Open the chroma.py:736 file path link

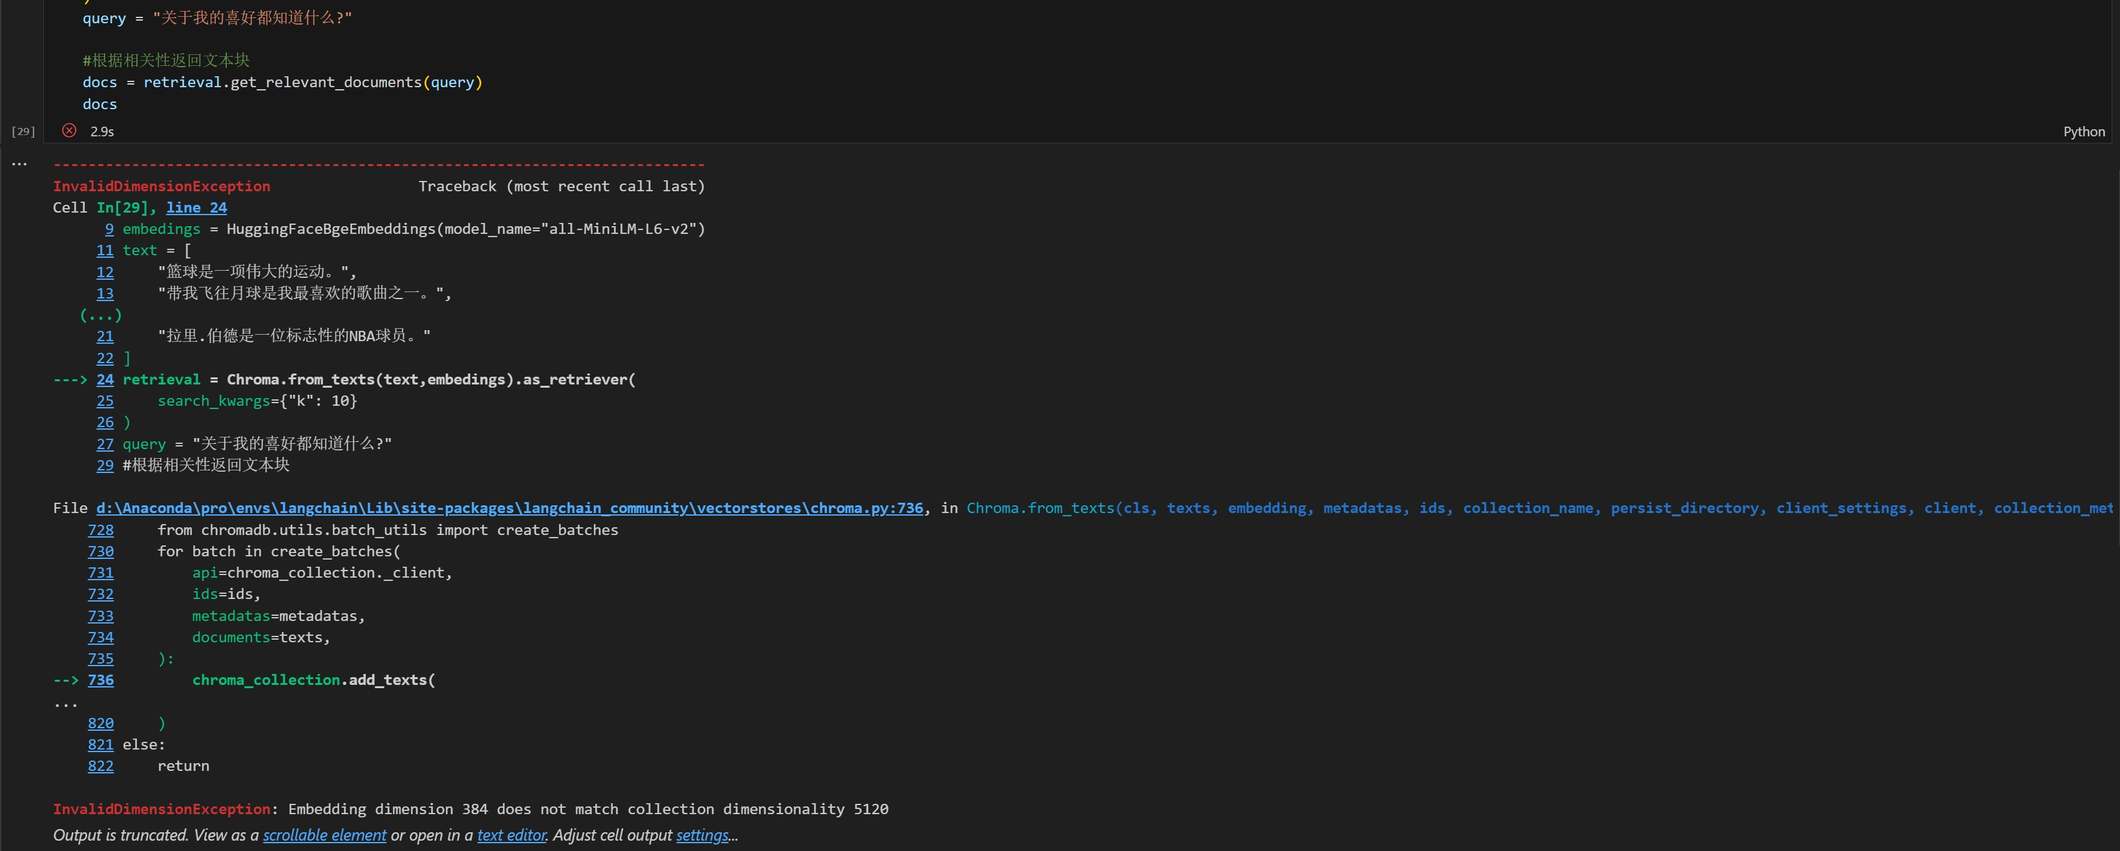coord(509,508)
